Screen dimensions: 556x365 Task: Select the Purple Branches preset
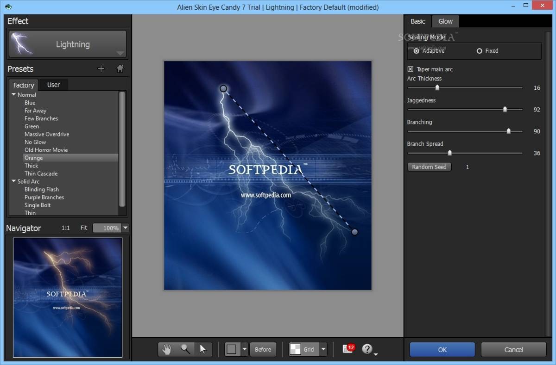pyautogui.click(x=44, y=197)
